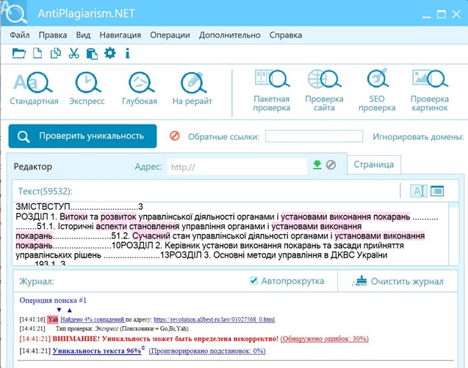Click the Текст(59532) label

coord(46,191)
